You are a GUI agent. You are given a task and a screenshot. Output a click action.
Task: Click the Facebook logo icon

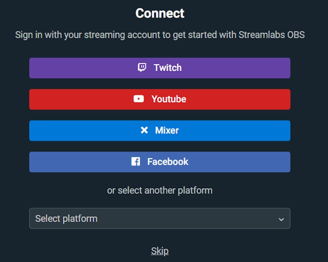pos(136,161)
